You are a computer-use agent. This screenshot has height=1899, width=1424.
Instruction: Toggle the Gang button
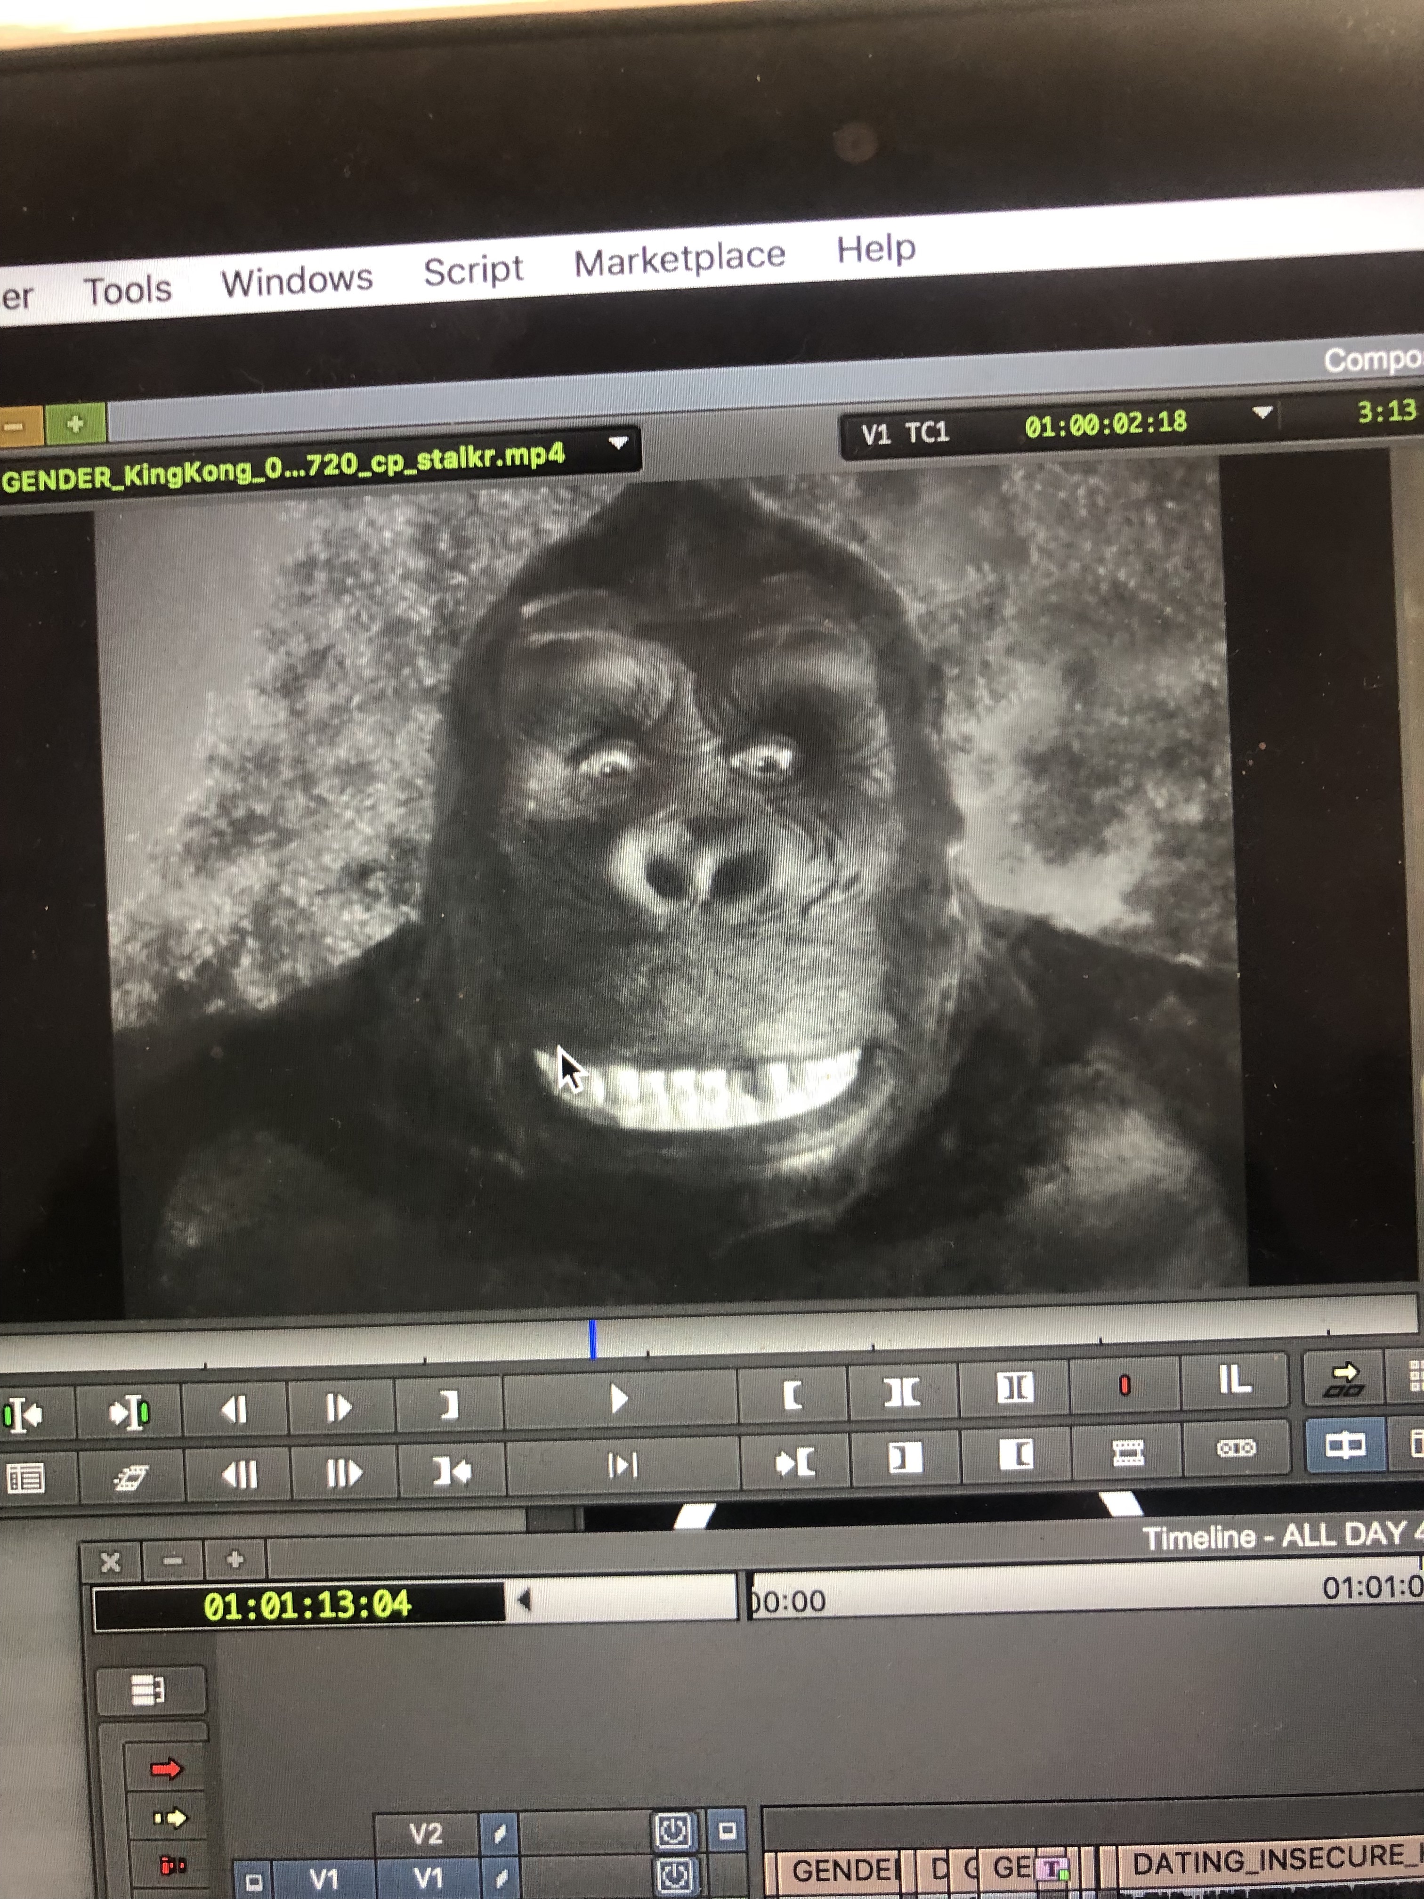[x=1236, y=1448]
